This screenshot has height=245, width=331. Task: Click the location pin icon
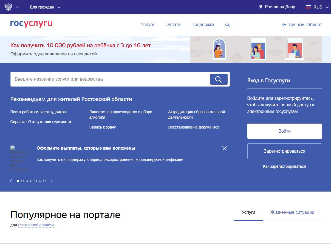[261, 7]
